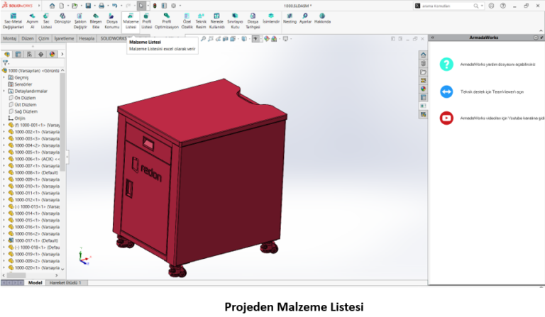Viewport: 545px width, 317px height.
Task: Click the Hakkında about button
Action: [322, 18]
